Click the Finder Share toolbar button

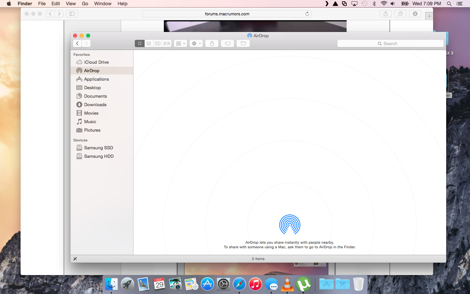pos(212,43)
